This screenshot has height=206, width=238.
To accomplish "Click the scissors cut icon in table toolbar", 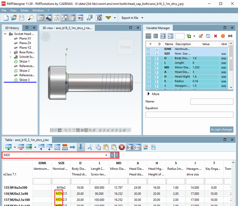I will coord(90,147).
